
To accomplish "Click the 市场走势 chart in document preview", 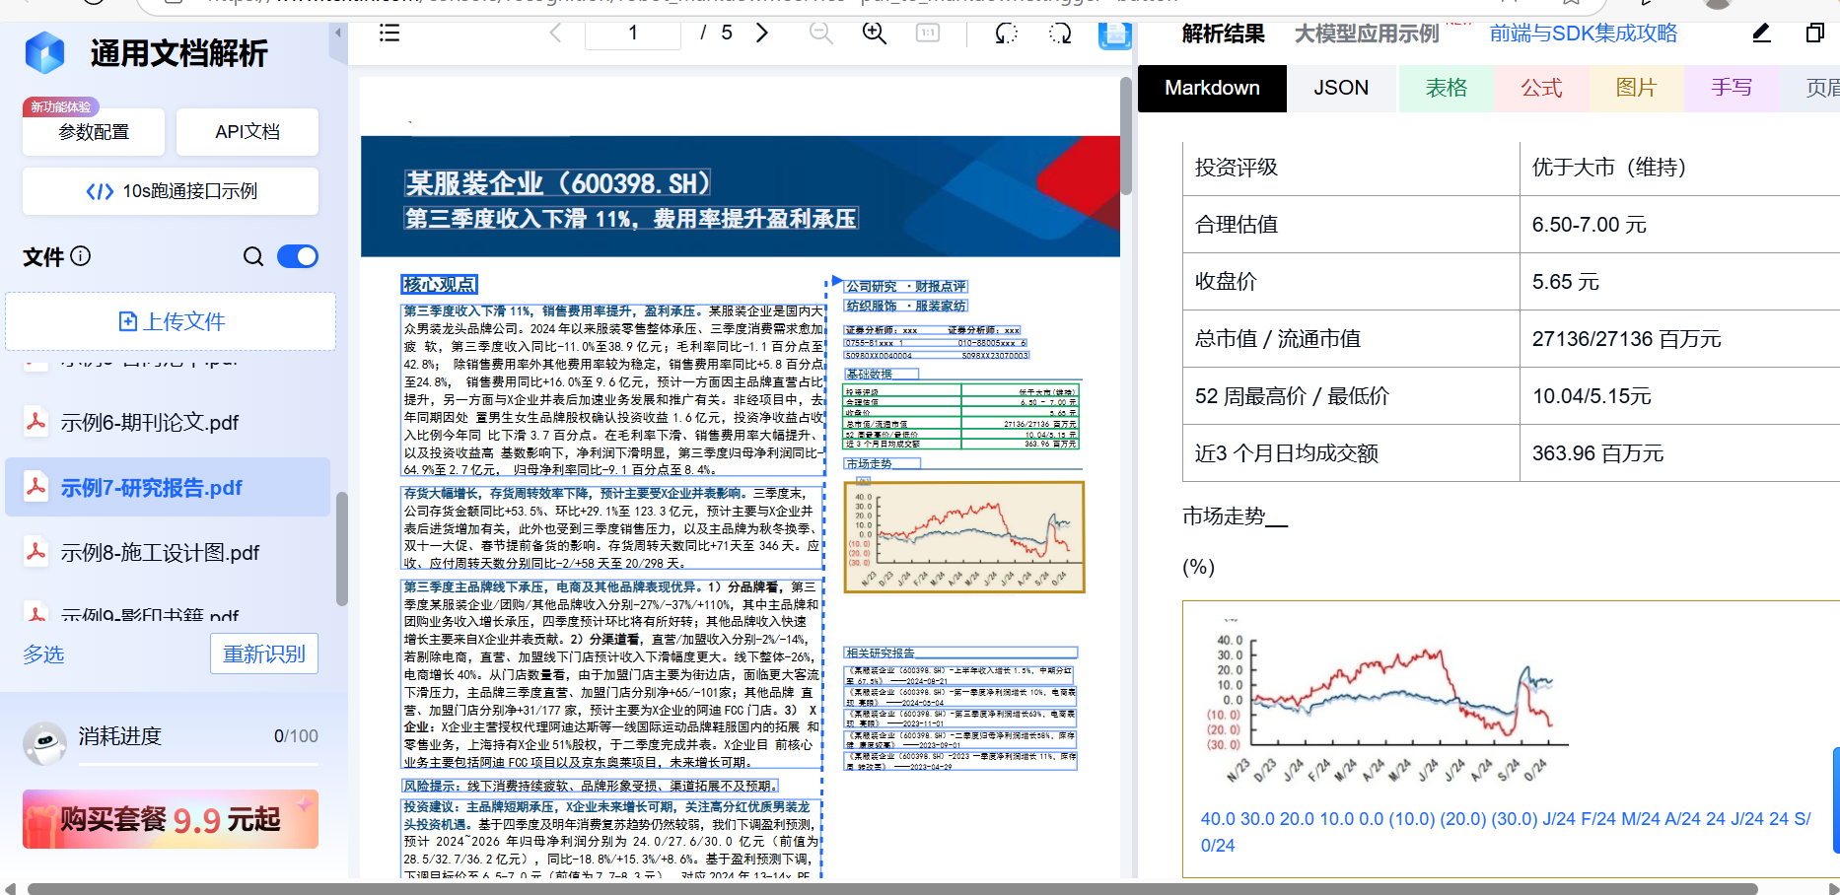I will [x=964, y=536].
